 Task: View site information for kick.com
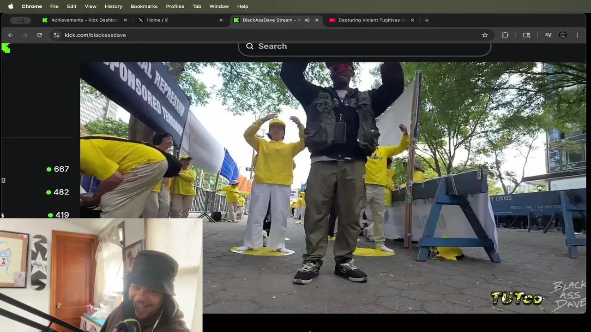56,35
